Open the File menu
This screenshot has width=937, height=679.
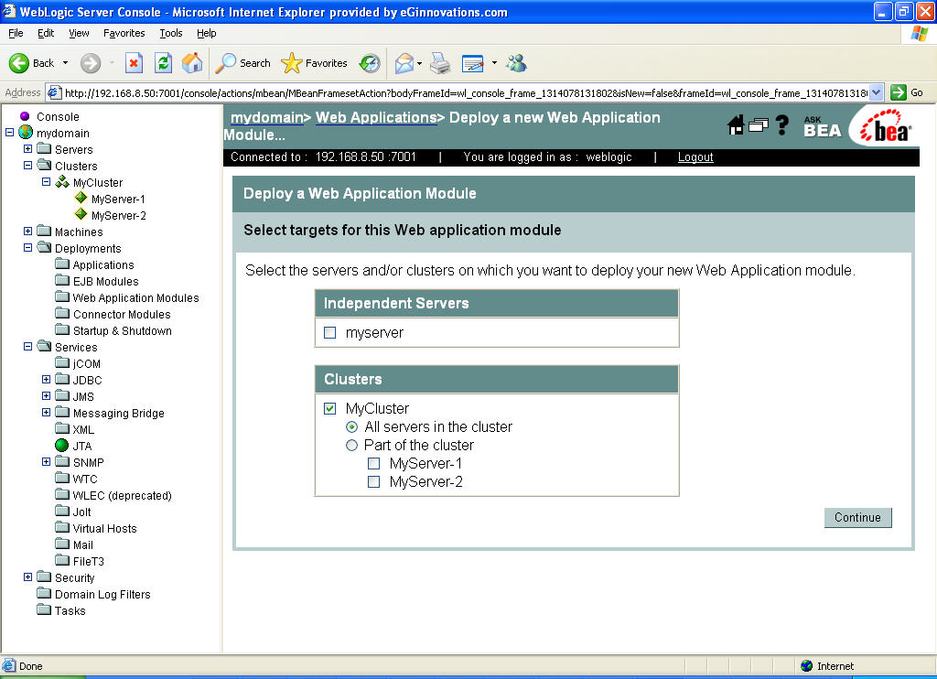click(x=16, y=33)
